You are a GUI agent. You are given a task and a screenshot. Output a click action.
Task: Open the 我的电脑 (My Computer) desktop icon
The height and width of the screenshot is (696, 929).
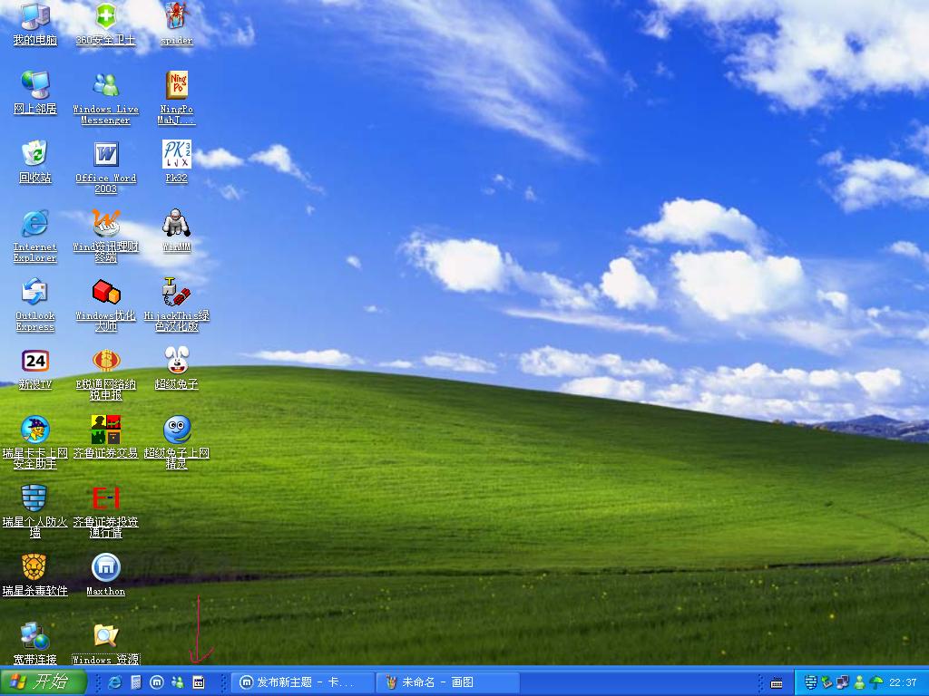[34, 16]
